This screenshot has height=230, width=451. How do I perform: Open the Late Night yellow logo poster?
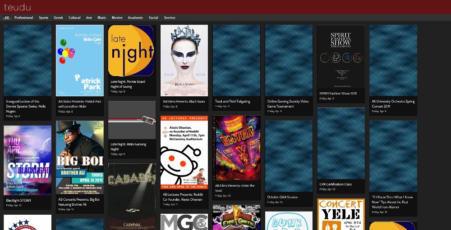coord(132,50)
